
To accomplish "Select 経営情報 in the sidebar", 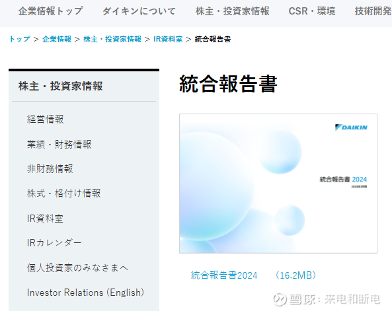I will click(x=45, y=119).
